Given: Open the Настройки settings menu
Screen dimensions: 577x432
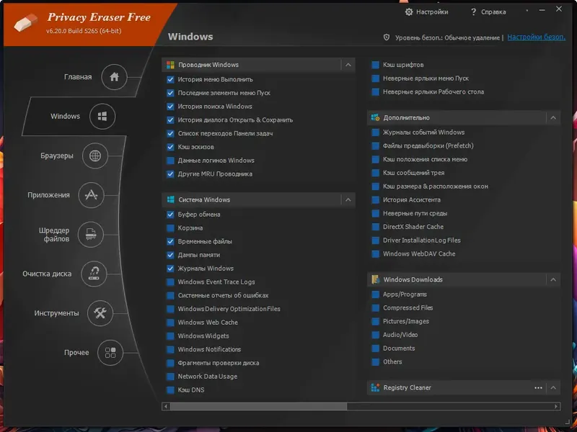Looking at the screenshot, I should (427, 12).
